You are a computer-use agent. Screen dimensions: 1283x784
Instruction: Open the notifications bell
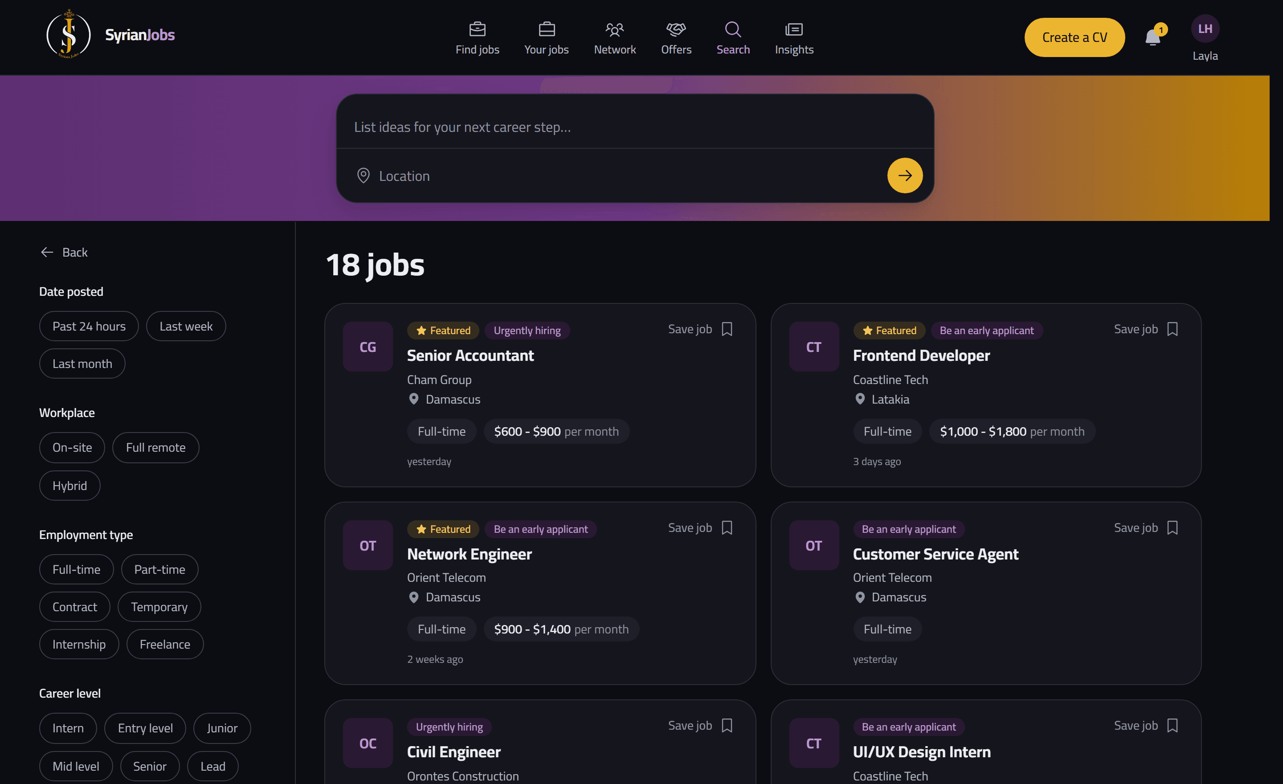[x=1153, y=37]
